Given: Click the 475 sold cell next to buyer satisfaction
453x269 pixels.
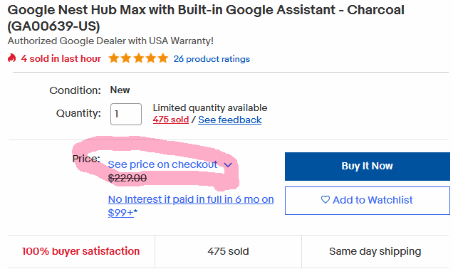Looking at the screenshot, I should tap(228, 251).
